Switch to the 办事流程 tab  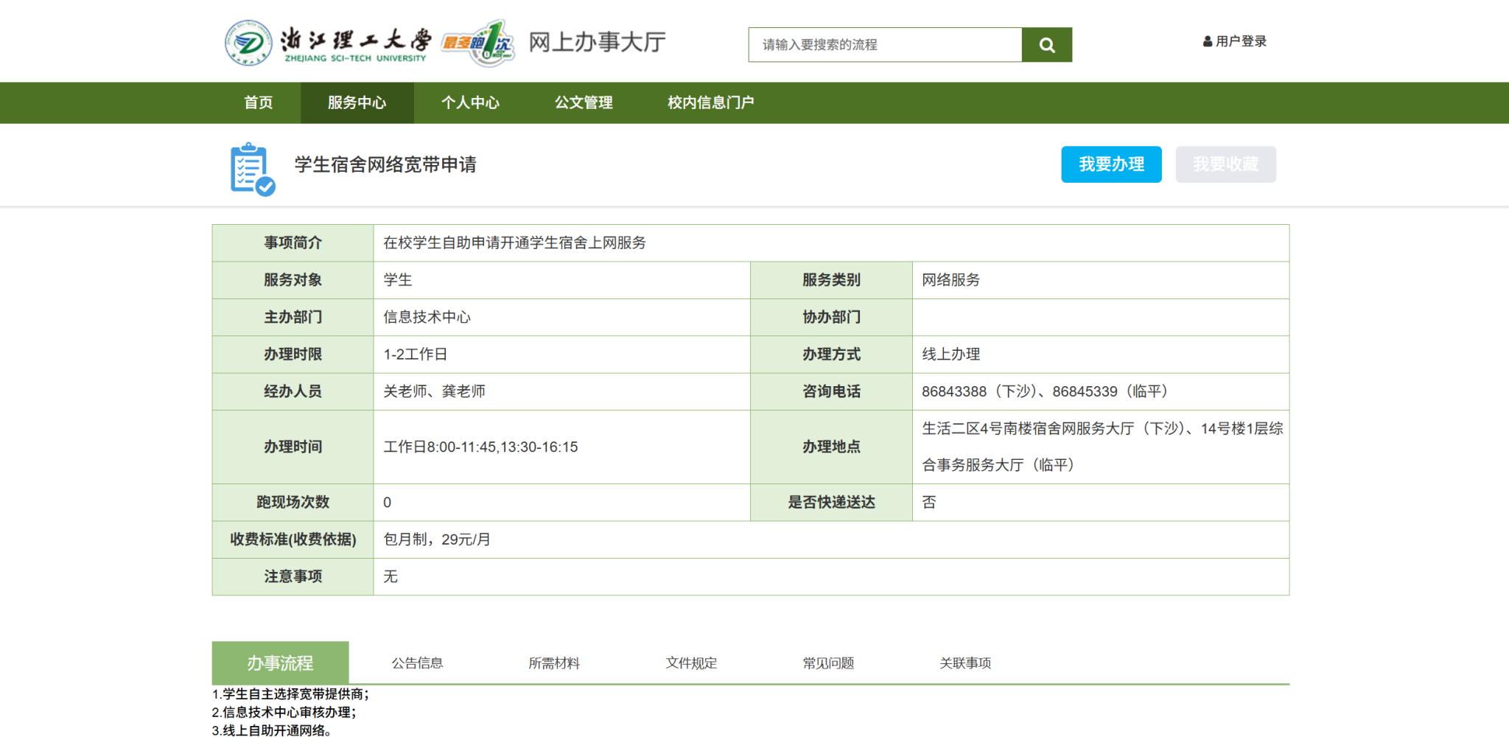tap(280, 663)
